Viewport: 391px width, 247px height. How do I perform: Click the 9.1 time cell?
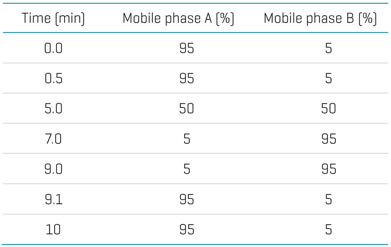pyautogui.click(x=53, y=200)
